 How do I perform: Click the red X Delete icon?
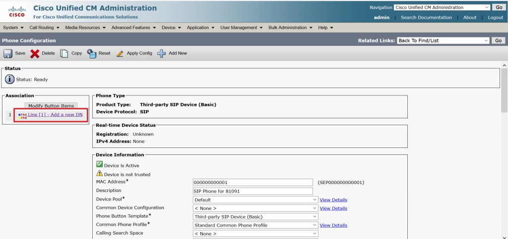(x=35, y=53)
